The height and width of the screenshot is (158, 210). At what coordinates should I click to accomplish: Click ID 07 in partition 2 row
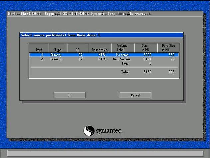coord(80,59)
